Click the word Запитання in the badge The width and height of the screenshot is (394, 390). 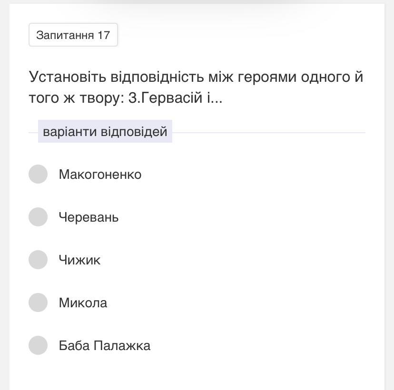65,35
